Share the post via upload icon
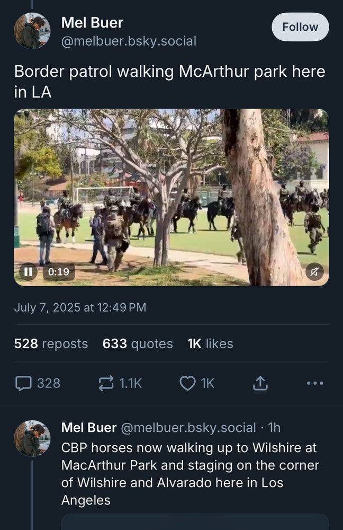The image size is (343, 530). [260, 383]
